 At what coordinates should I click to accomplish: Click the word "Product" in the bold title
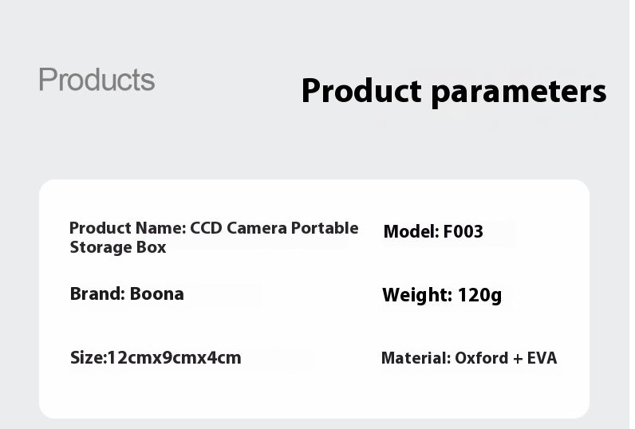point(361,91)
